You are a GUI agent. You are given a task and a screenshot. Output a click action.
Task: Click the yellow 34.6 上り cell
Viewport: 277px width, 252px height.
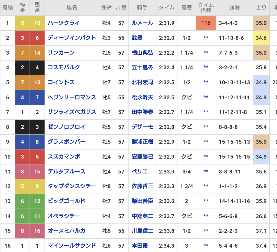[261, 38]
